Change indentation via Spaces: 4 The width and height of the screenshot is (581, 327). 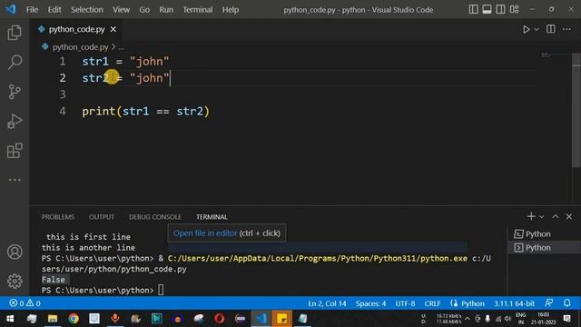pos(370,303)
